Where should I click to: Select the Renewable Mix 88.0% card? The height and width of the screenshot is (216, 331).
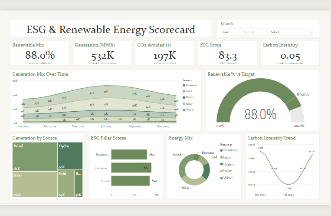tap(39, 53)
